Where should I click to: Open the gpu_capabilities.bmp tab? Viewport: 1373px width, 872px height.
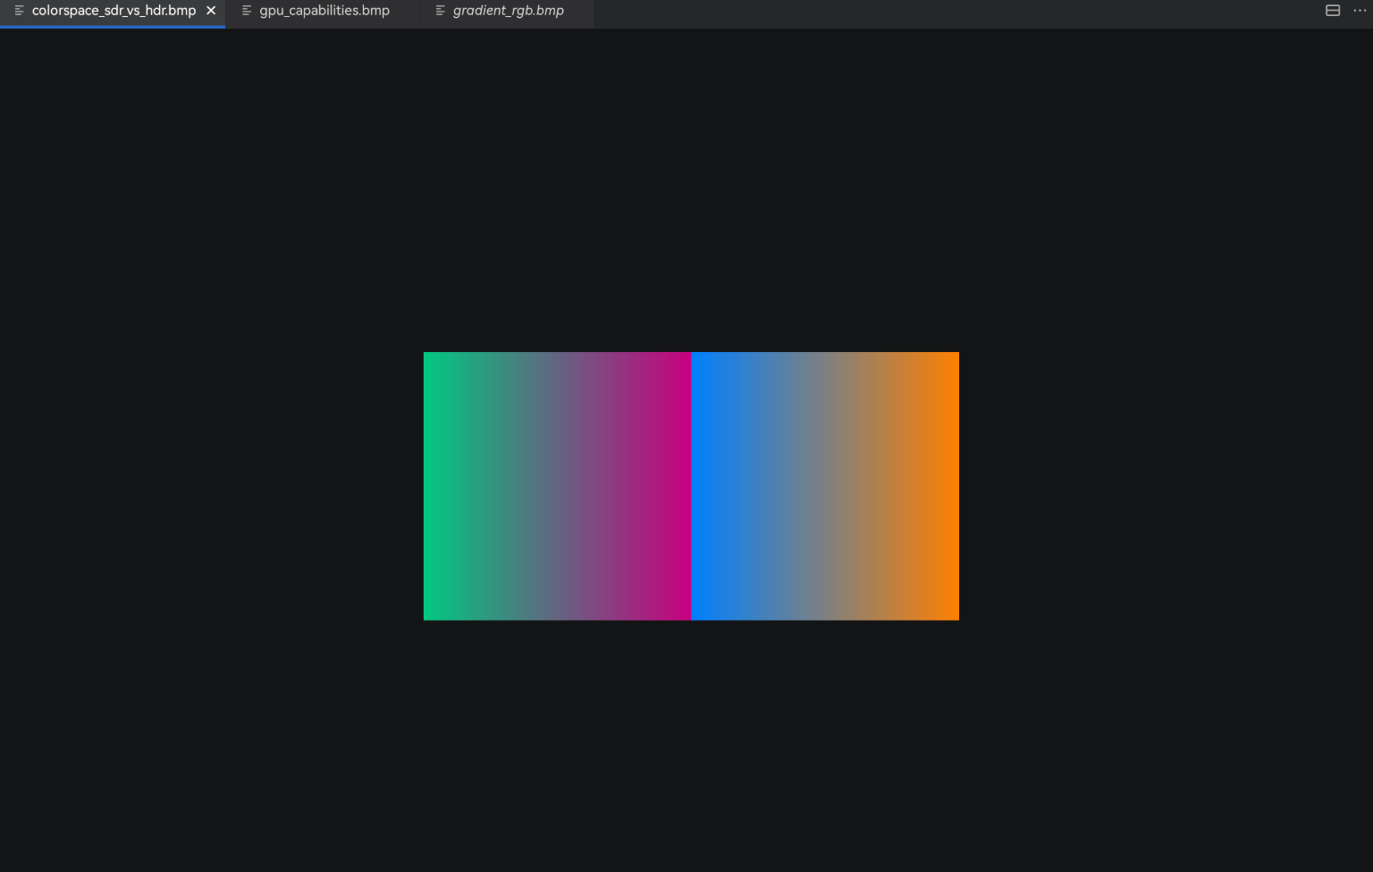click(324, 11)
